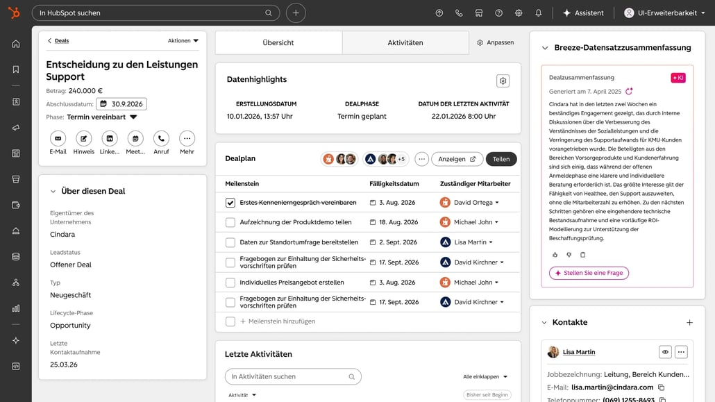
Task: Click the upgrade arrow icon in top bar
Action: click(439, 12)
